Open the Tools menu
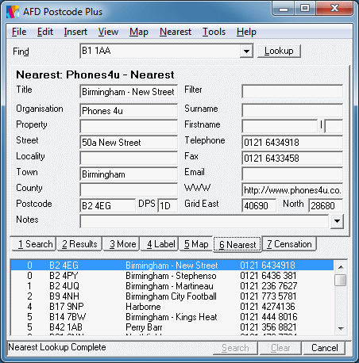Viewport: 359px width, 363px height. tap(214, 32)
